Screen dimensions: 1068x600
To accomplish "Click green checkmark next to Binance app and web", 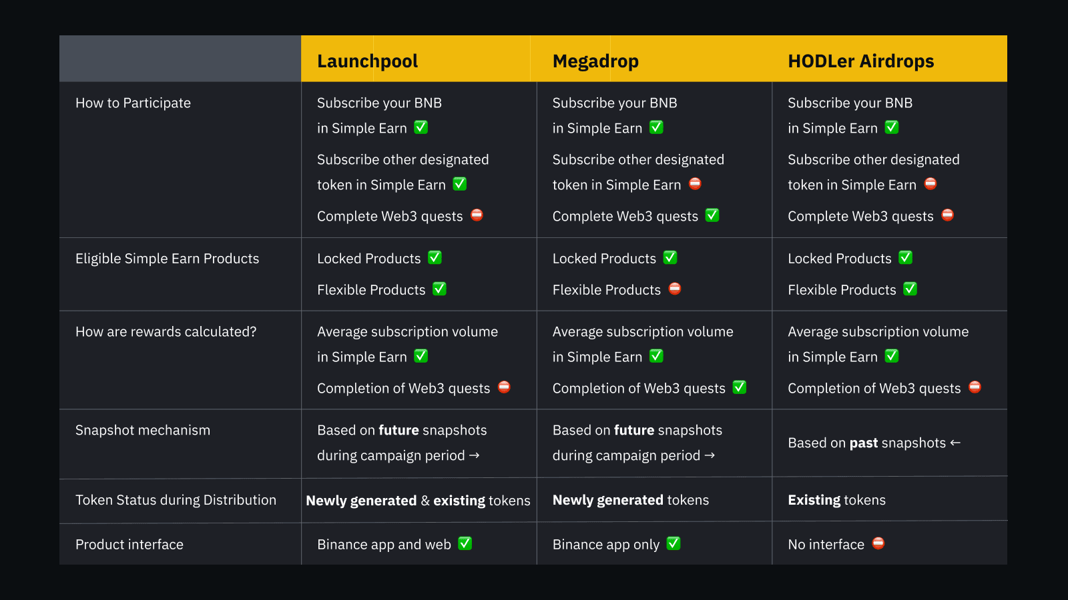I will tap(465, 543).
